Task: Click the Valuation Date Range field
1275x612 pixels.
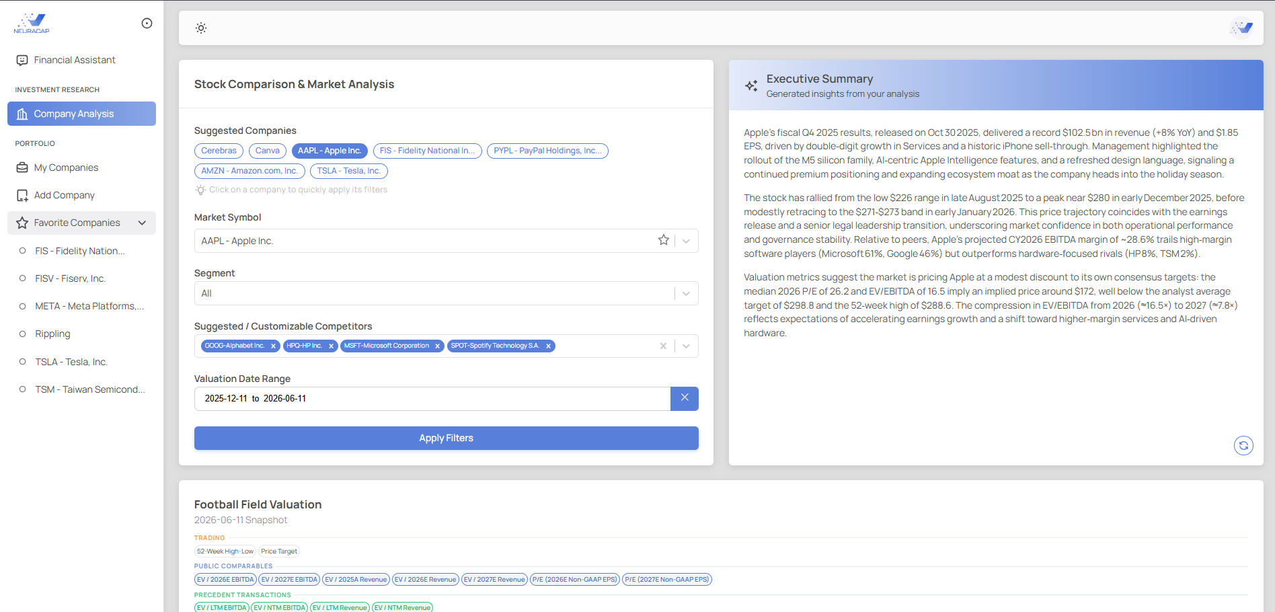Action: tap(432, 399)
